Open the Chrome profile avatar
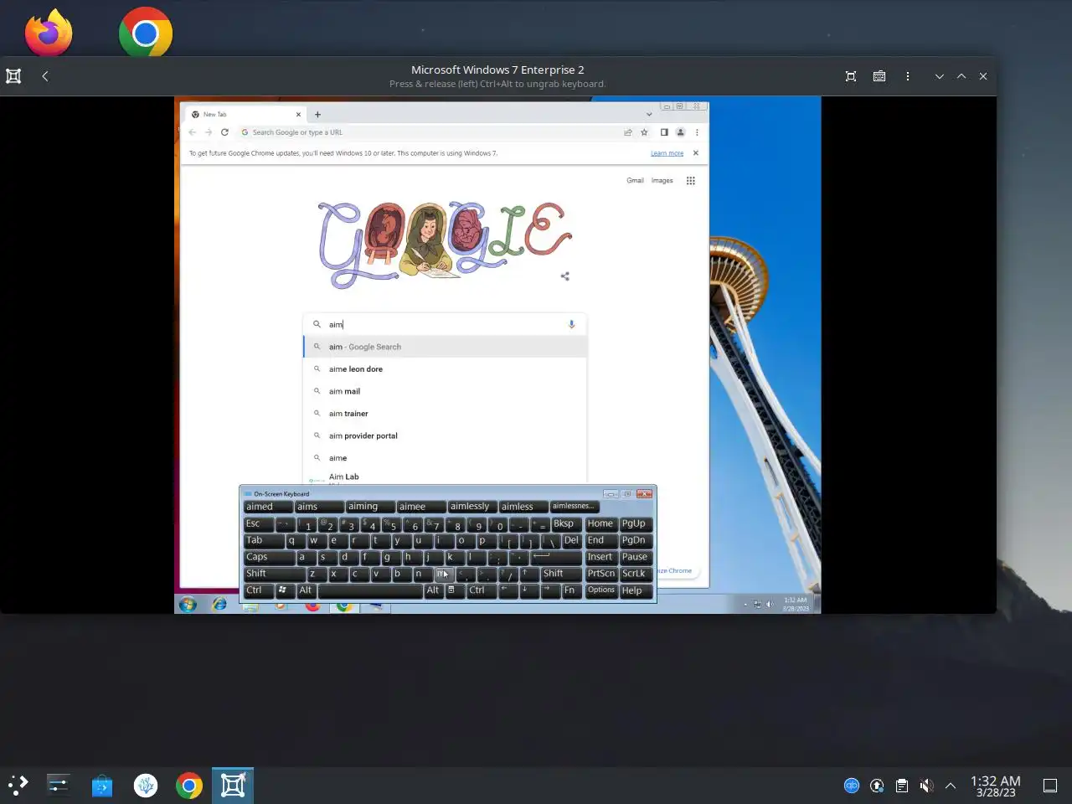This screenshot has width=1072, height=804. (x=681, y=132)
